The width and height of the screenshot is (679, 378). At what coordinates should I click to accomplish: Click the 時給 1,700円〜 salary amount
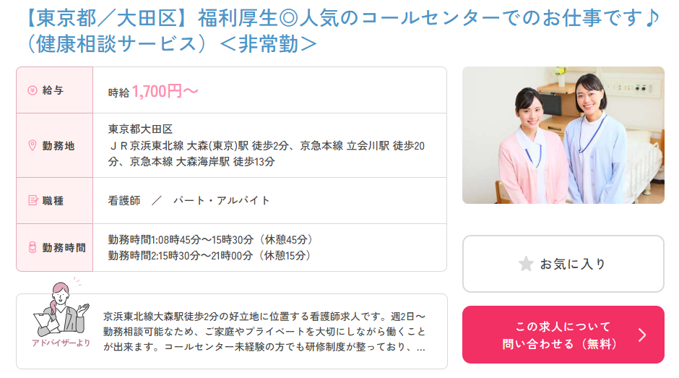tap(153, 92)
